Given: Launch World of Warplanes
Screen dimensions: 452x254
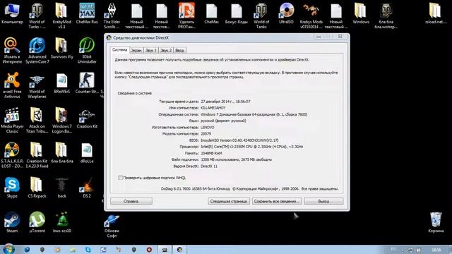Looking at the screenshot, I should [x=37, y=85].
